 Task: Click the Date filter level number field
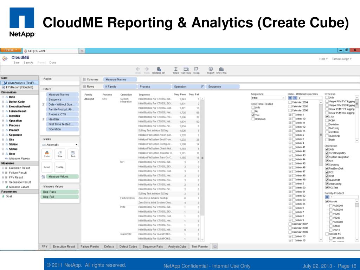click(310, 98)
